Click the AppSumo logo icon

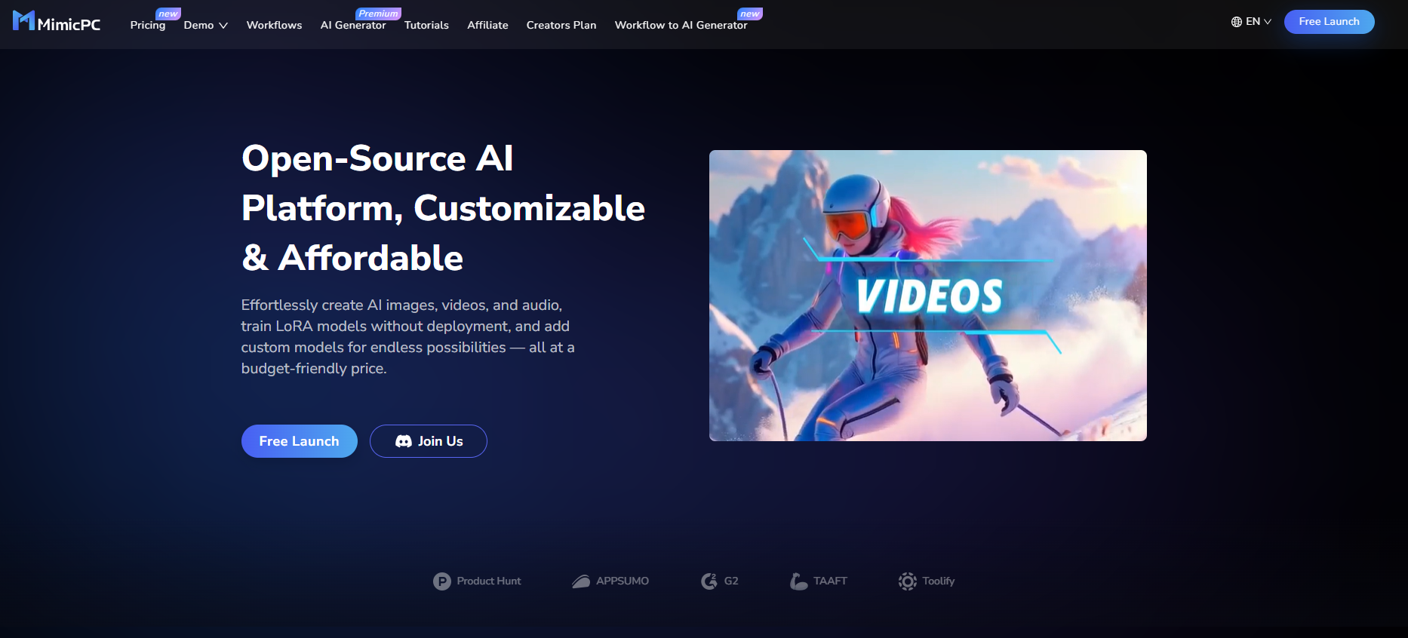click(581, 581)
